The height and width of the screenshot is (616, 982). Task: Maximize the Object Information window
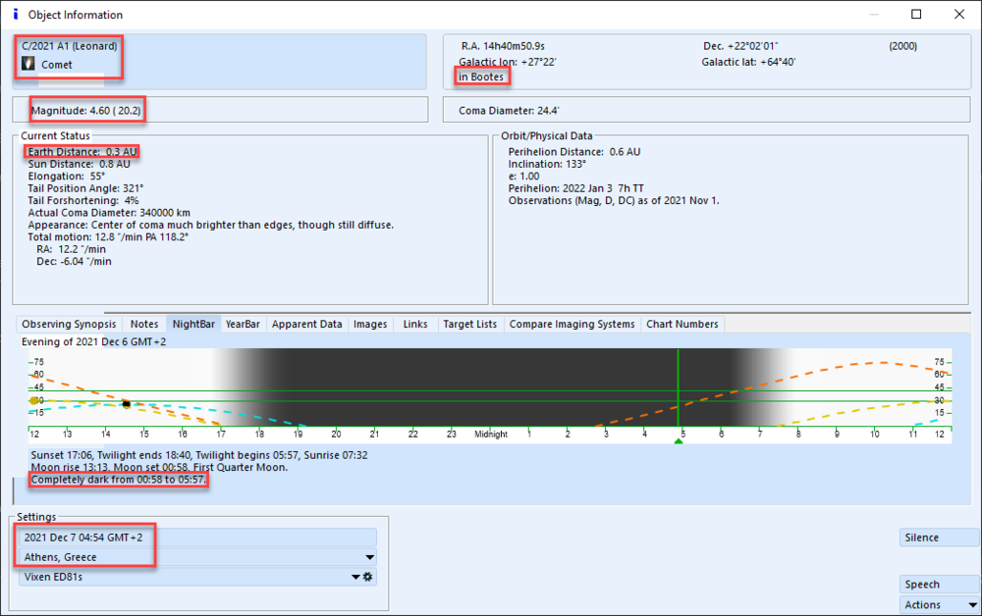pyautogui.click(x=916, y=15)
